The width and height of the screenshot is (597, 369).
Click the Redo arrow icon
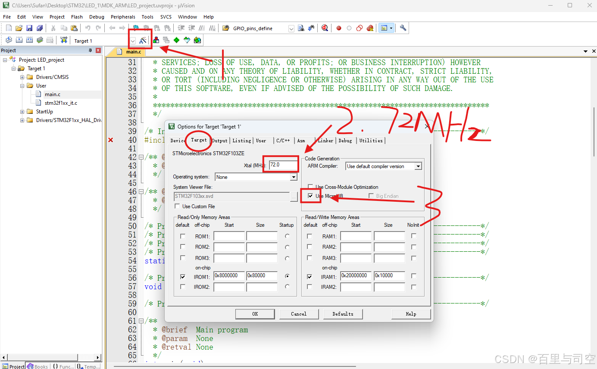tap(98, 28)
